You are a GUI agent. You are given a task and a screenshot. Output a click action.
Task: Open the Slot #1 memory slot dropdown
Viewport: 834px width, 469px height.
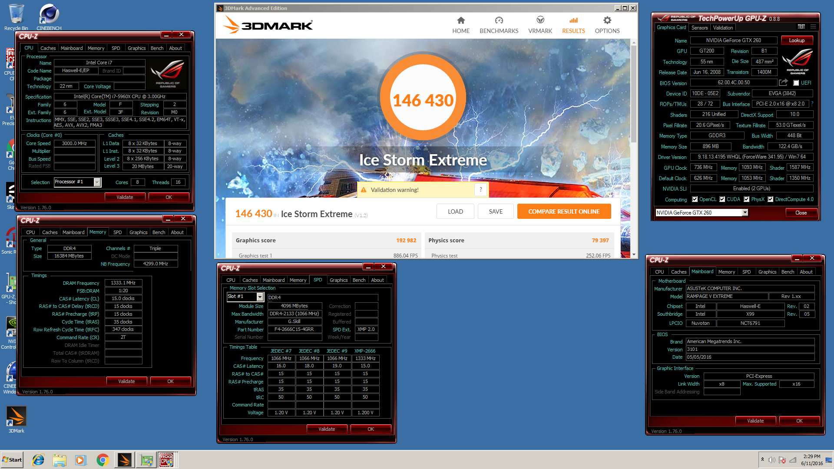click(x=245, y=297)
